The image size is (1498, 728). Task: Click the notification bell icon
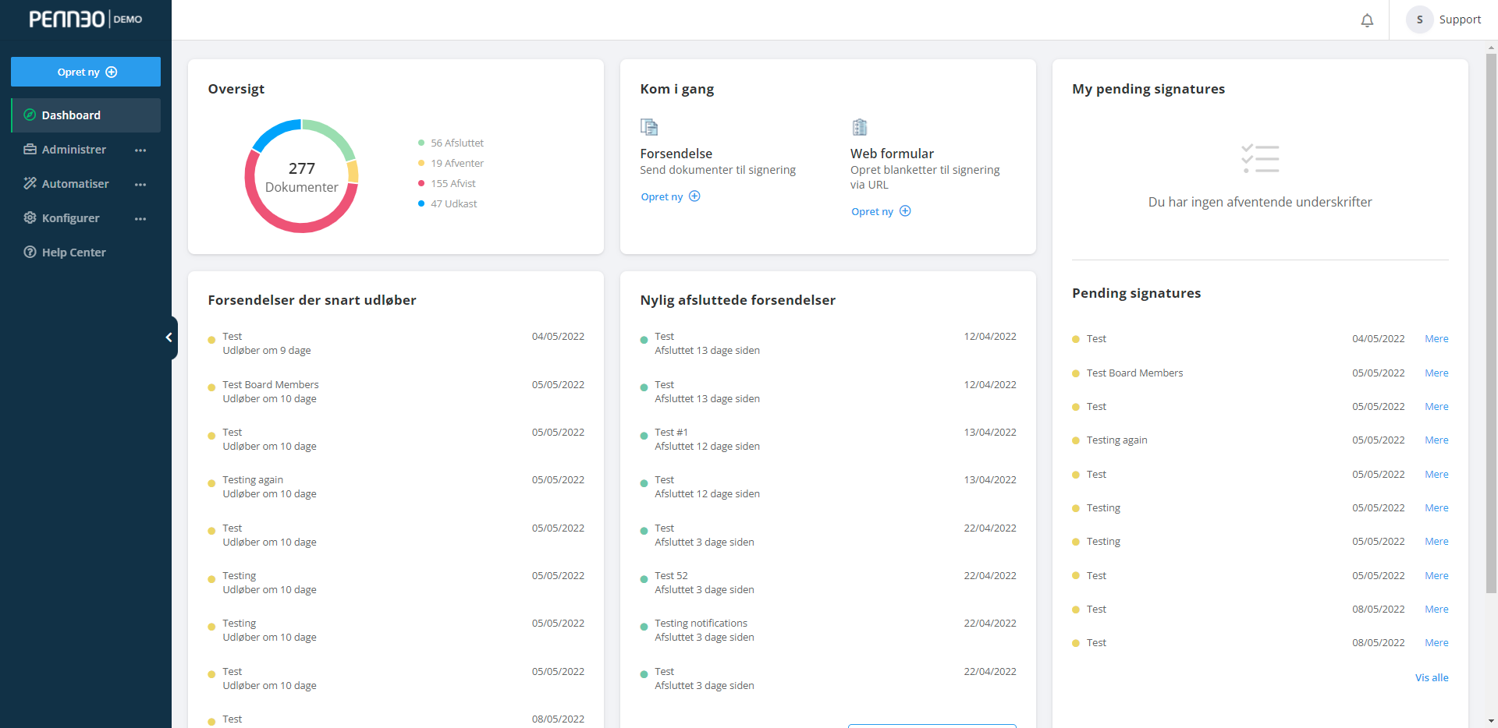pyautogui.click(x=1367, y=20)
